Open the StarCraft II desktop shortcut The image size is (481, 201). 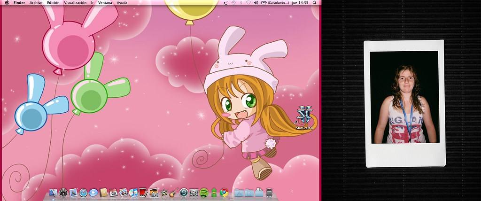tap(304, 117)
